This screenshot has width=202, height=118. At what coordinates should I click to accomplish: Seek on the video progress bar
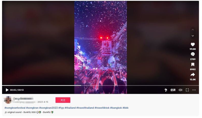(100, 85)
